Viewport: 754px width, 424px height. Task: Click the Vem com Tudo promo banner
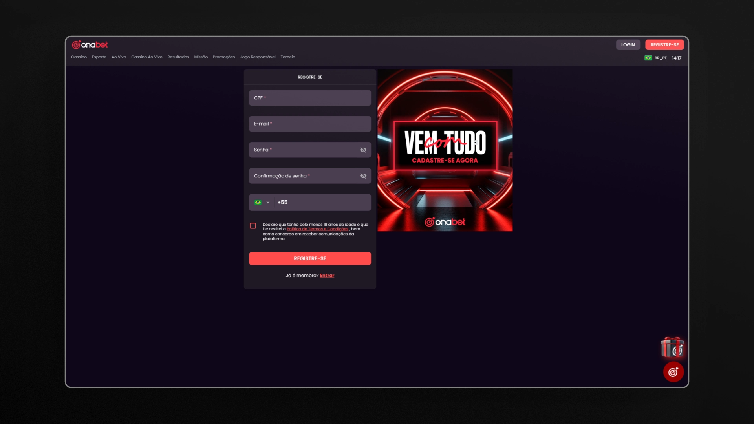[x=445, y=150]
